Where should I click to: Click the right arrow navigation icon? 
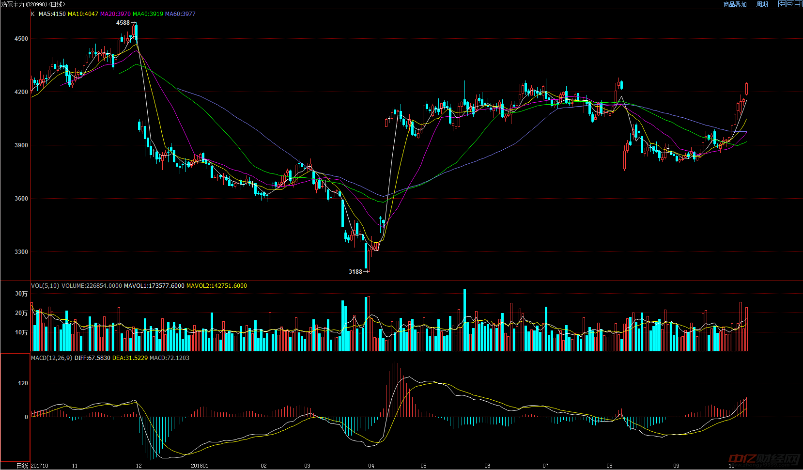790,4
